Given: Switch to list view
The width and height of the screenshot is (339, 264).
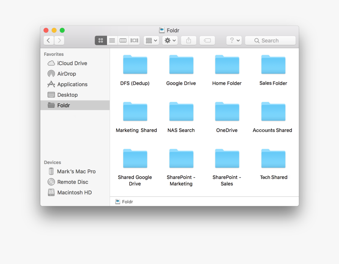Looking at the screenshot, I should coord(112,40).
